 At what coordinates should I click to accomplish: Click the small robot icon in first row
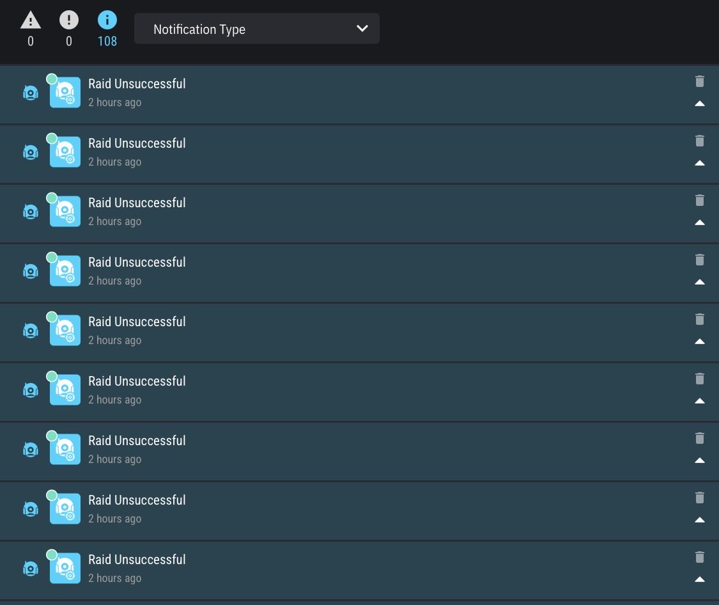tap(31, 93)
